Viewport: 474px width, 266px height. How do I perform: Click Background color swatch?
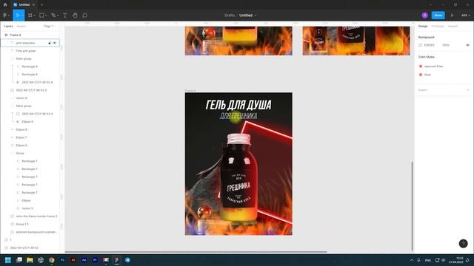tap(420, 45)
